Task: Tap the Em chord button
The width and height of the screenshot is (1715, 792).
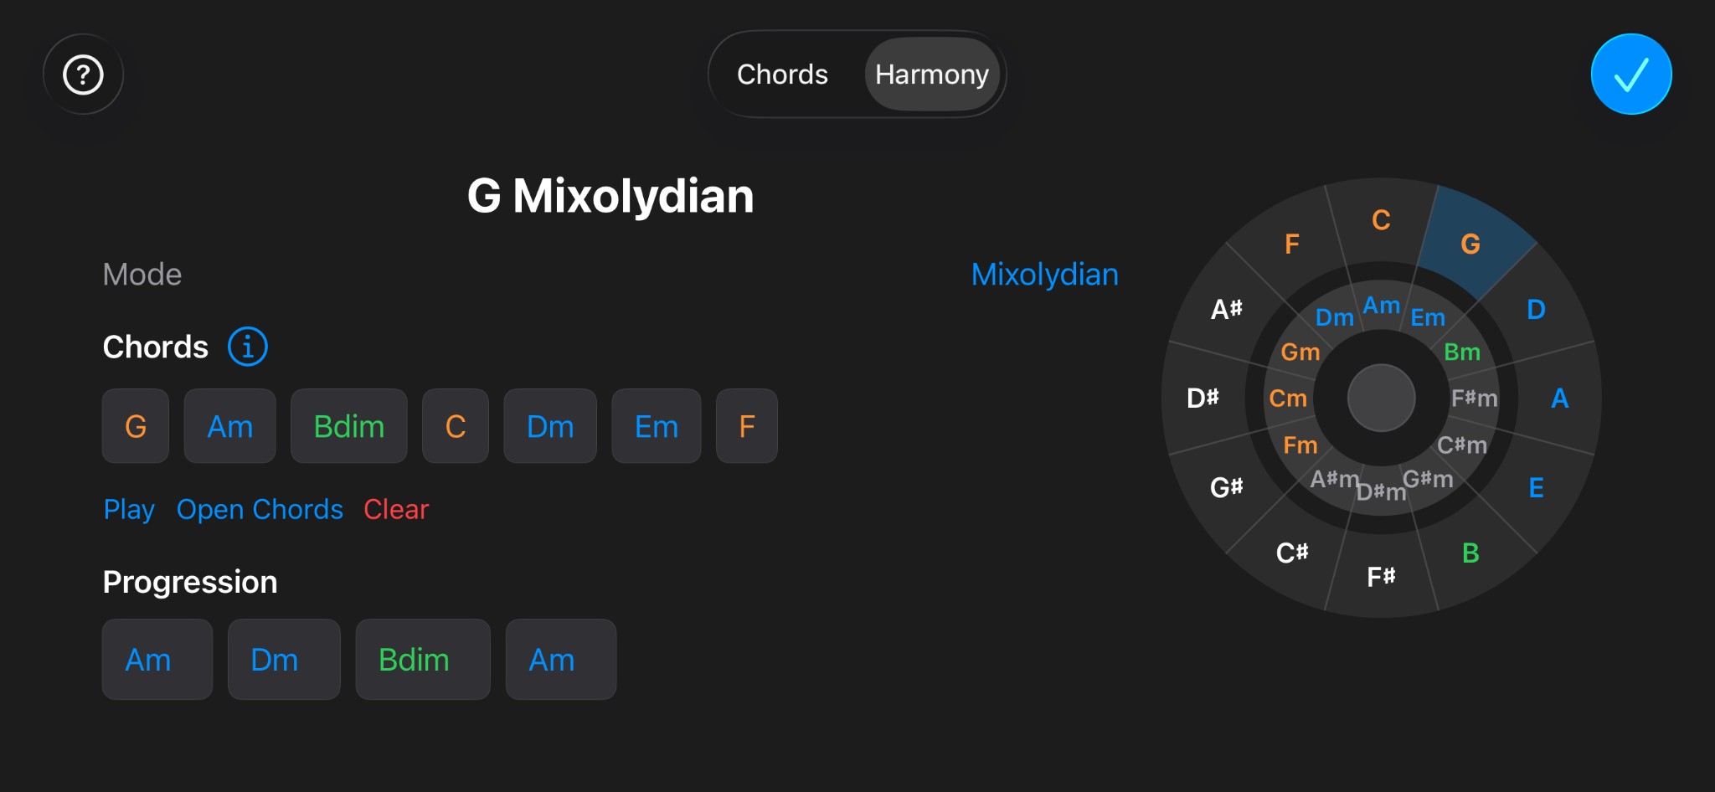Action: [656, 426]
